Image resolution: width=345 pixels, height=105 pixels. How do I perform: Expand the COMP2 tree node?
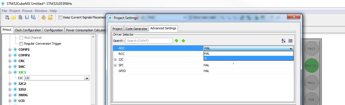tap(10, 55)
